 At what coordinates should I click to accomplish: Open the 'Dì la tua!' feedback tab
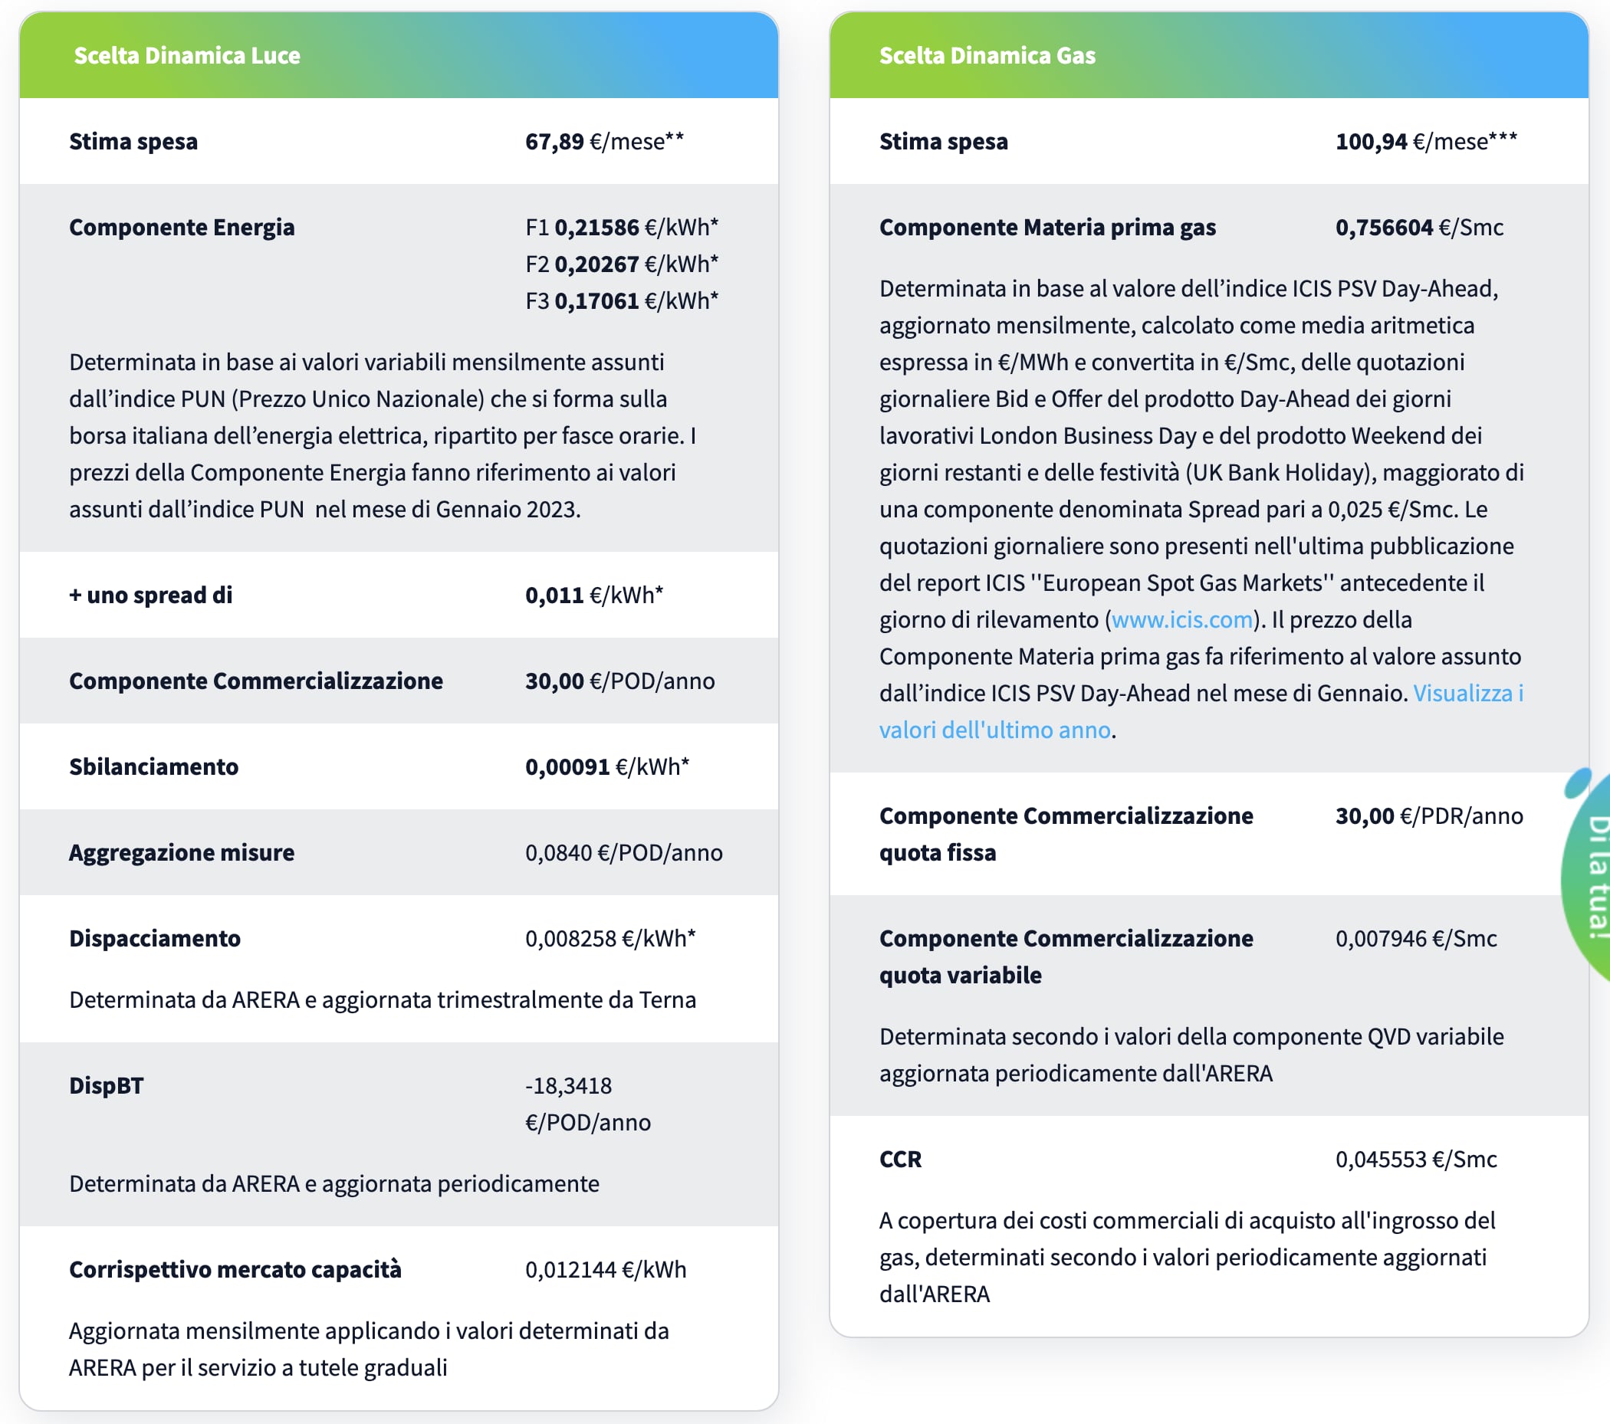1596,878
